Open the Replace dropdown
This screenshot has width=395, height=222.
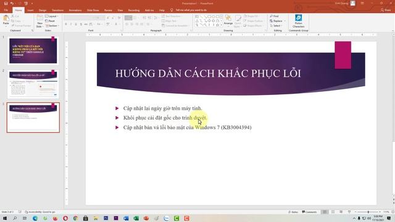277,21
